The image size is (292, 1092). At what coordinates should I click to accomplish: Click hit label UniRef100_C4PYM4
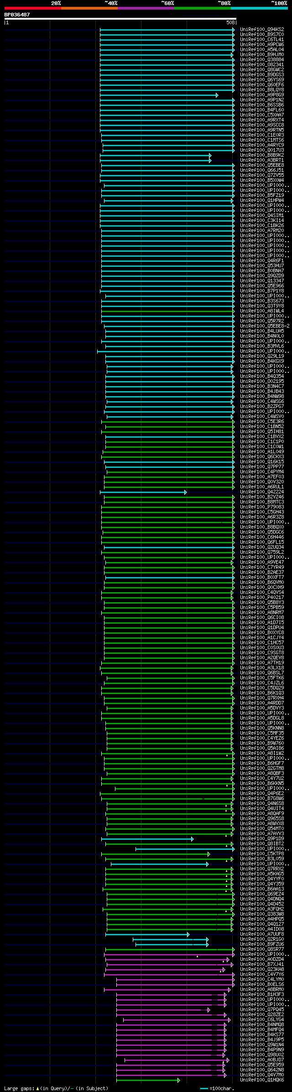(x=262, y=472)
